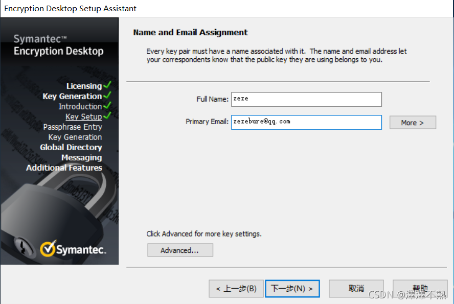Click the Full Name: label
454x304 pixels.
(x=213, y=99)
